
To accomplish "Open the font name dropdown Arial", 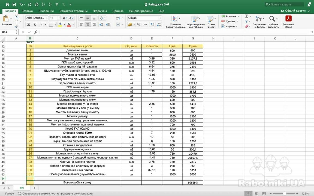I will (37, 18).
